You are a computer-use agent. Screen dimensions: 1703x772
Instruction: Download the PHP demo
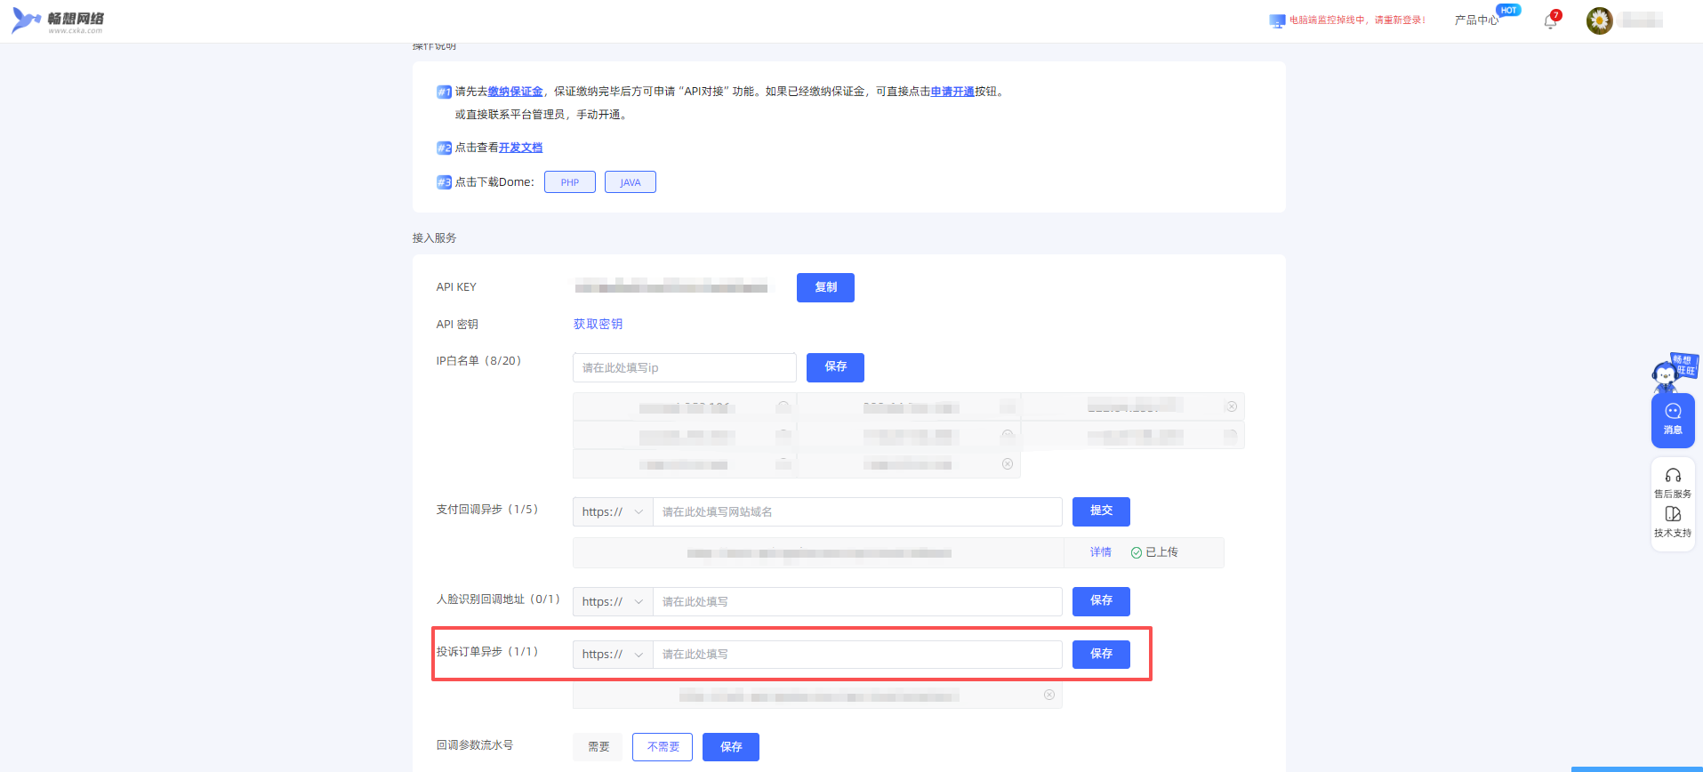pyautogui.click(x=570, y=182)
